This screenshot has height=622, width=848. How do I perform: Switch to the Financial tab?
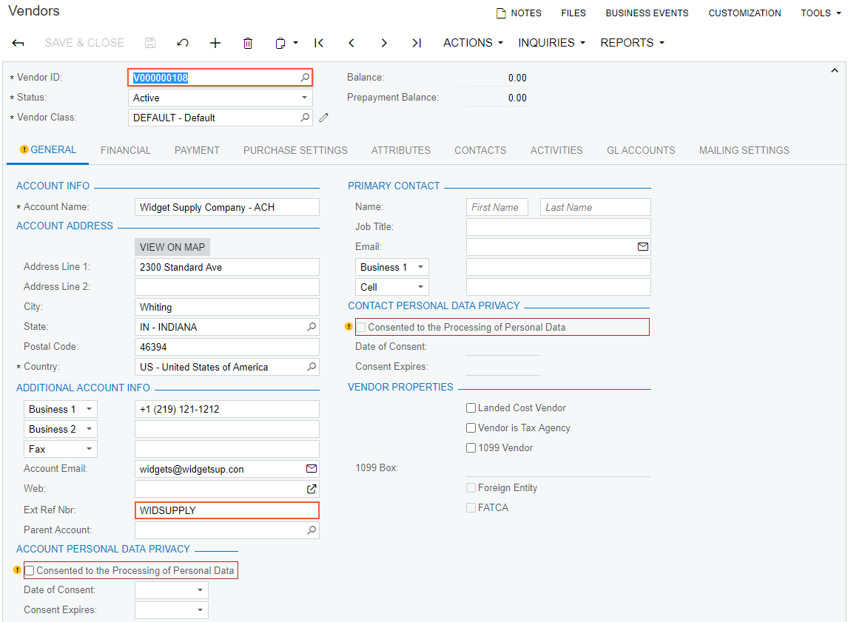[126, 150]
